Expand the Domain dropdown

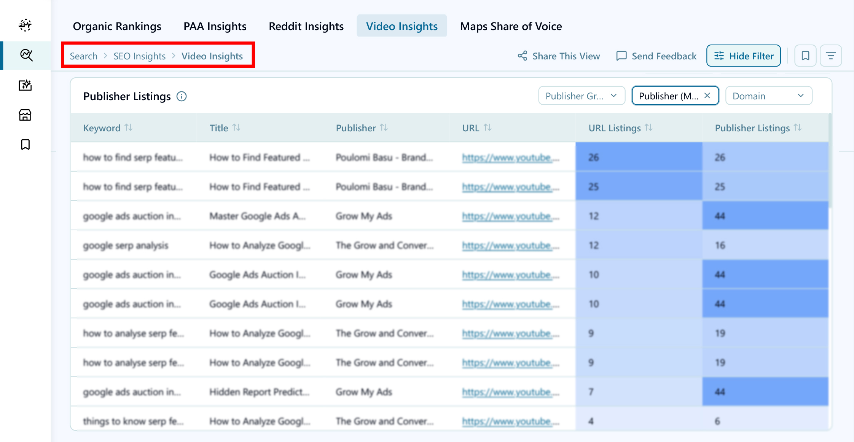(x=769, y=96)
